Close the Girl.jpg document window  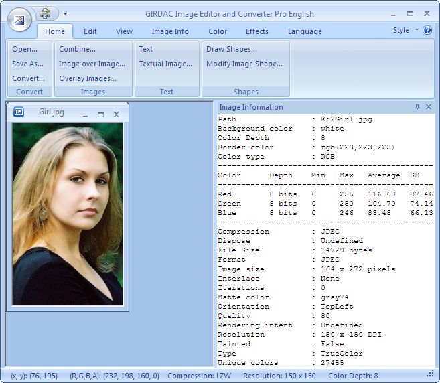pyautogui.click(x=116, y=114)
